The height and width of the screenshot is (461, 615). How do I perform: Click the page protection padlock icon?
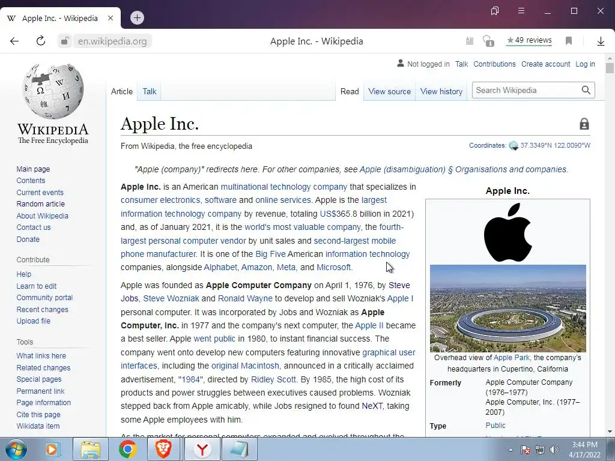coord(584,124)
